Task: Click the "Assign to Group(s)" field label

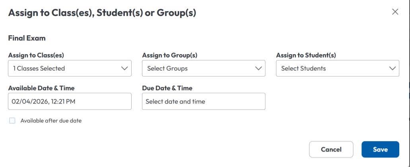Action: (x=169, y=56)
